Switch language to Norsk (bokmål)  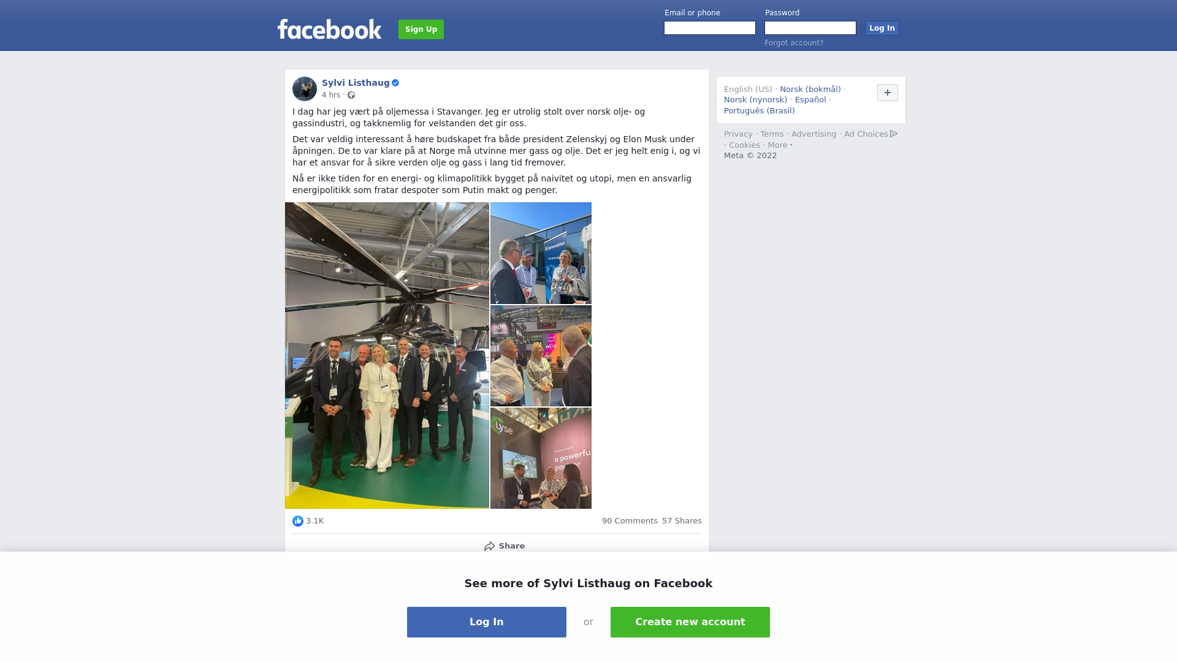[810, 89]
